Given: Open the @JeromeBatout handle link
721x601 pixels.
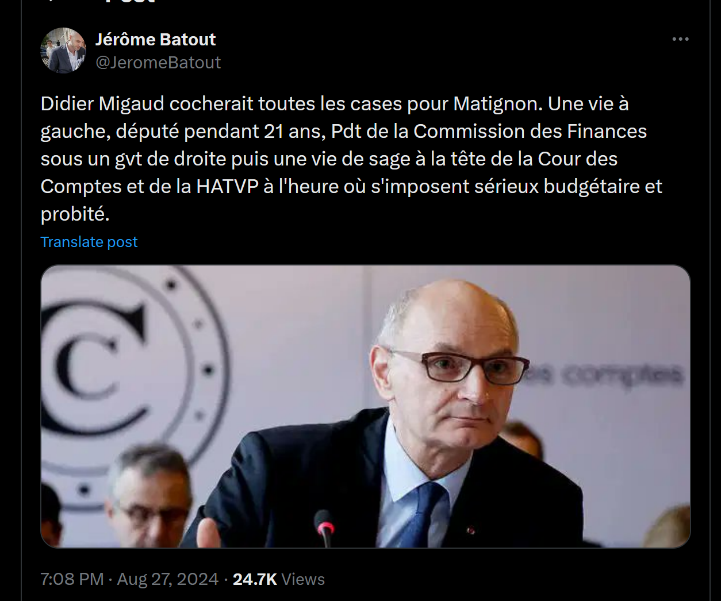Looking at the screenshot, I should pos(158,62).
